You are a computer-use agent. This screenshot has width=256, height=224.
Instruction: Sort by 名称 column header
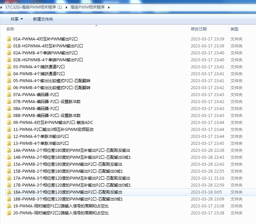[10, 29]
